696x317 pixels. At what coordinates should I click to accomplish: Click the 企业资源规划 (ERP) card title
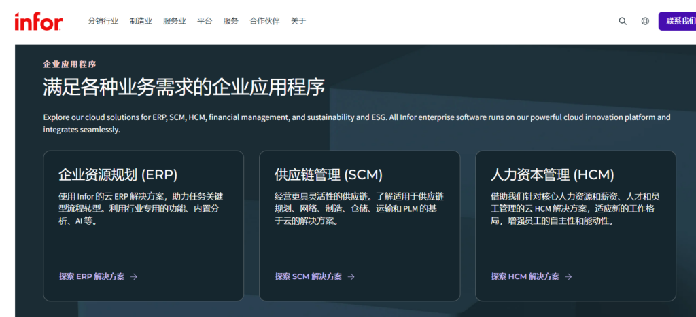(118, 175)
